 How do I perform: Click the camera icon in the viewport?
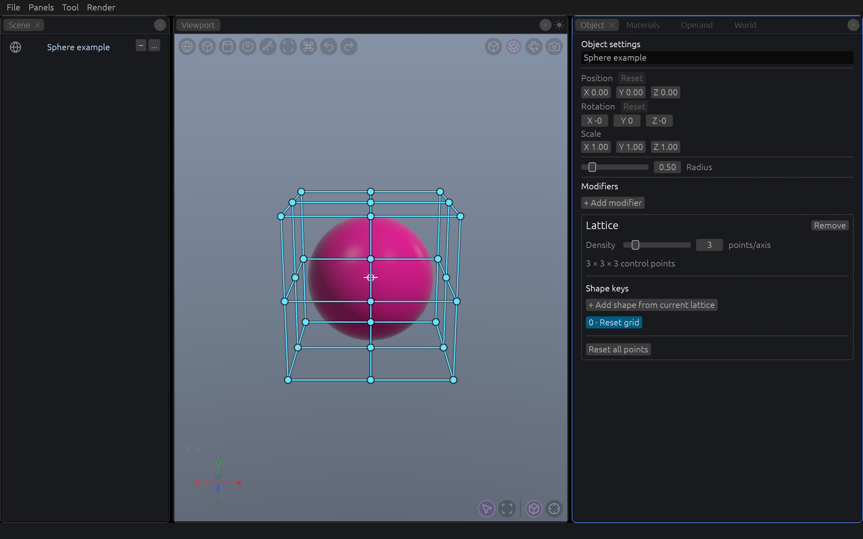pos(554,47)
